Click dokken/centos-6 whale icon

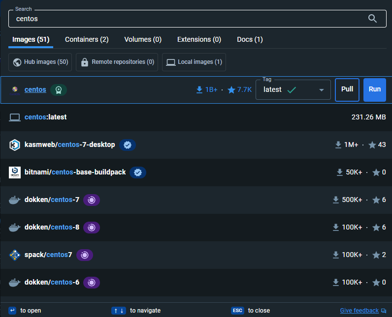tap(15, 282)
